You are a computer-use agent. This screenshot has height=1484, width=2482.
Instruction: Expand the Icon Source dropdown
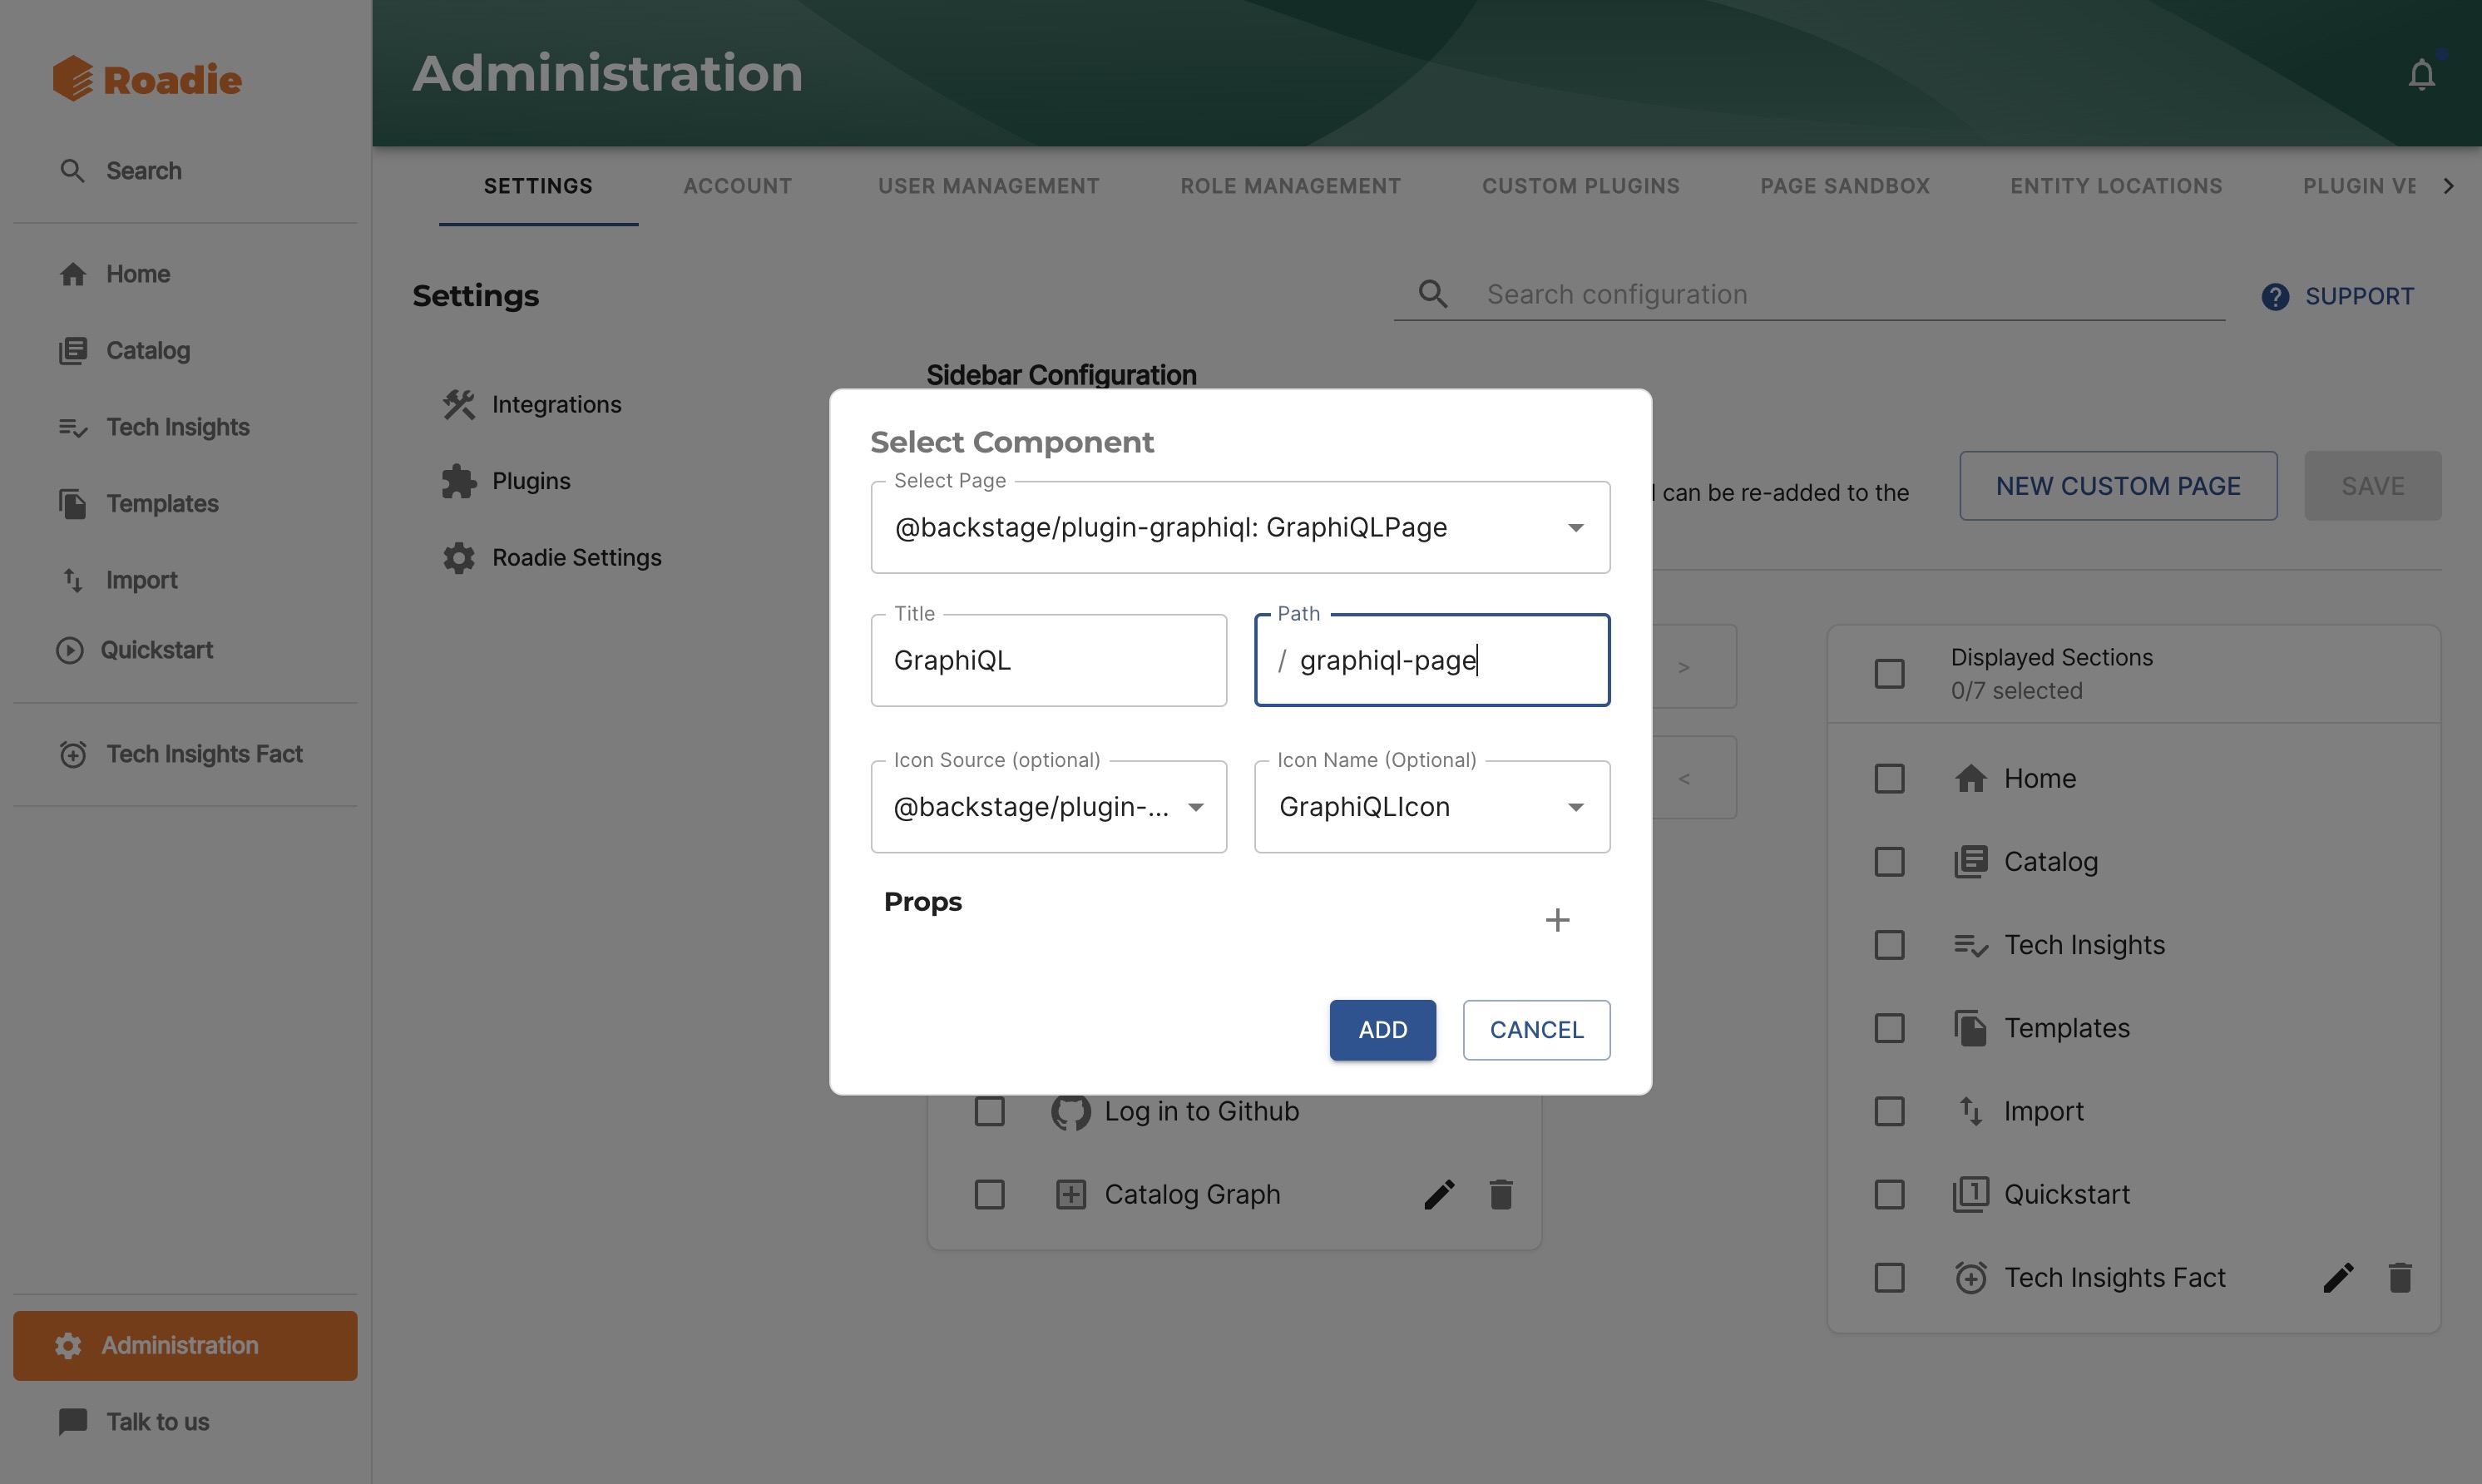[x=1197, y=806]
